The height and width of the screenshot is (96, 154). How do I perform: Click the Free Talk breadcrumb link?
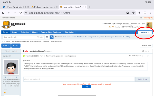click(46, 41)
